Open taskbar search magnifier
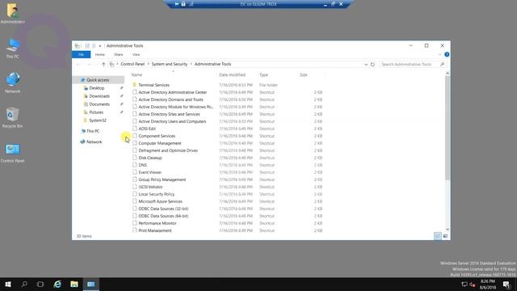 24,284
